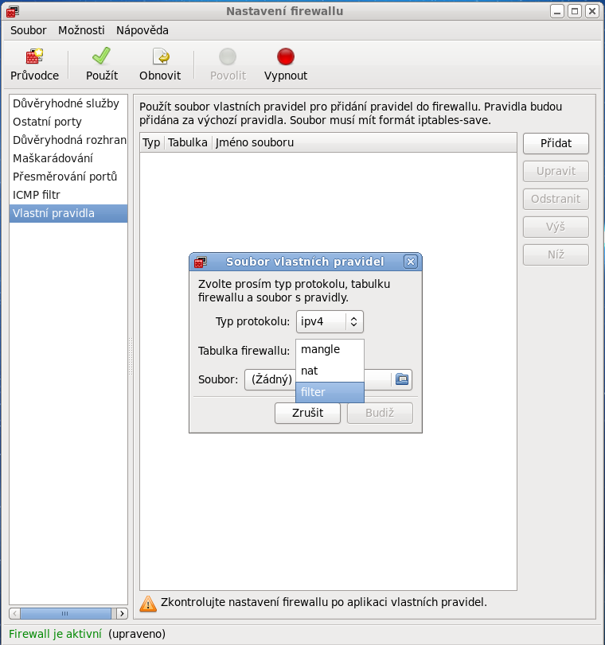Open the Typ protokolu ipv4 combo box
Viewport: 605px width, 645px height.
[330, 321]
